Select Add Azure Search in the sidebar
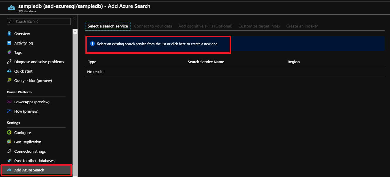This screenshot has height=177, width=390. (x=29, y=170)
